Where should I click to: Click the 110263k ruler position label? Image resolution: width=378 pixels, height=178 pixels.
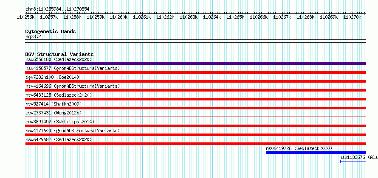189,17
